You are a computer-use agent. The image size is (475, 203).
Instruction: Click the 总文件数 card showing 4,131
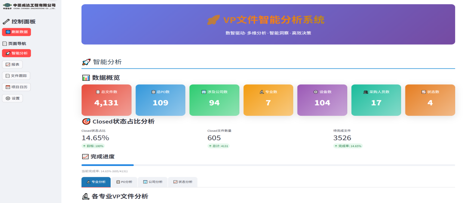(x=106, y=100)
